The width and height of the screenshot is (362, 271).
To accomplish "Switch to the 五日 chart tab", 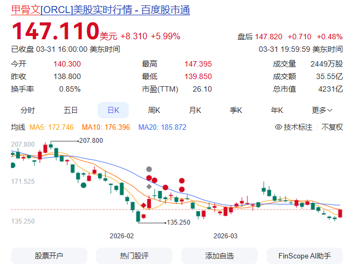I will [70, 110].
